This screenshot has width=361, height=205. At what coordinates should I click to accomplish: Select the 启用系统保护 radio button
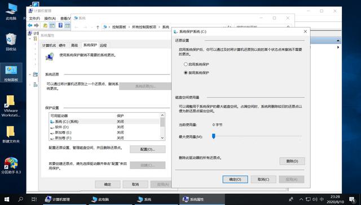click(x=186, y=64)
